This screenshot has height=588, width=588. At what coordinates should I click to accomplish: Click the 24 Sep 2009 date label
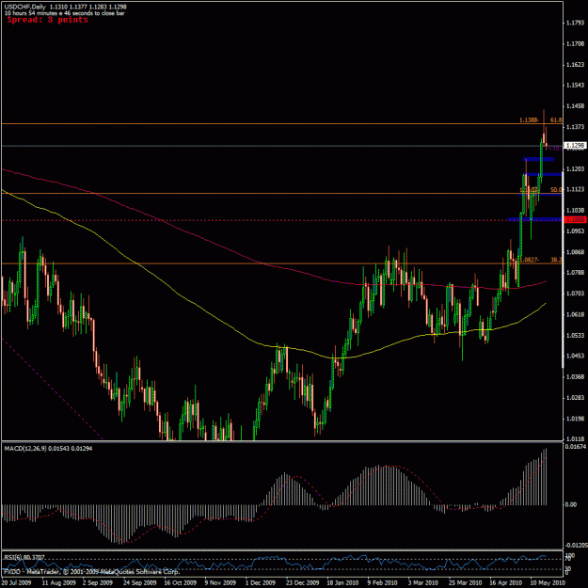[x=140, y=583]
